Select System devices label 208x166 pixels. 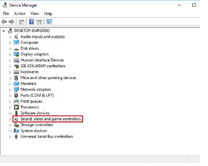point(34,131)
